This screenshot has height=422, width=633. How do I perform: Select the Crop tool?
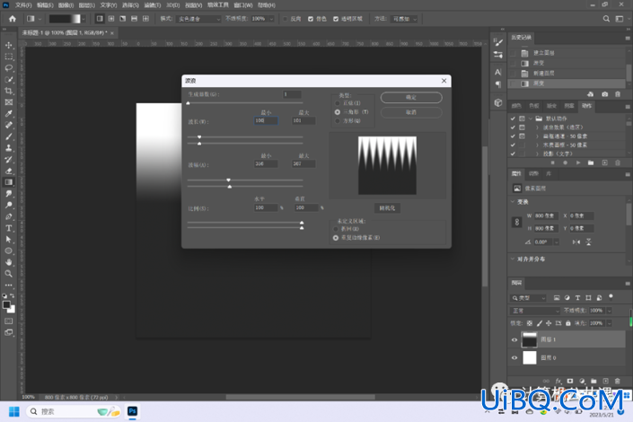(x=8, y=91)
